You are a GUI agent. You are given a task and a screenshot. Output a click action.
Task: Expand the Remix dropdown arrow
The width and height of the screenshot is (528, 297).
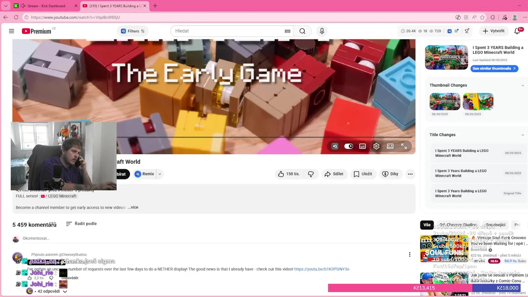point(160,174)
